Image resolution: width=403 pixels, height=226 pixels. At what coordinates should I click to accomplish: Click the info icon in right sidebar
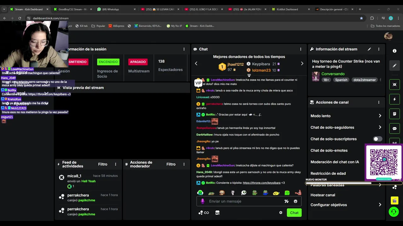(x=394, y=51)
